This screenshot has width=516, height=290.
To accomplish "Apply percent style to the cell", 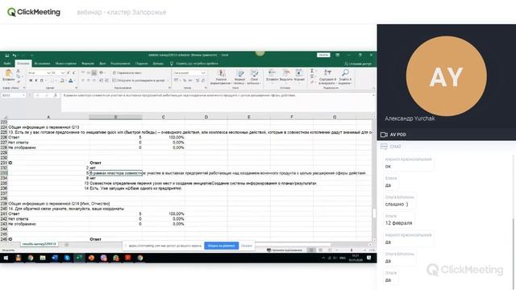I will (185, 81).
